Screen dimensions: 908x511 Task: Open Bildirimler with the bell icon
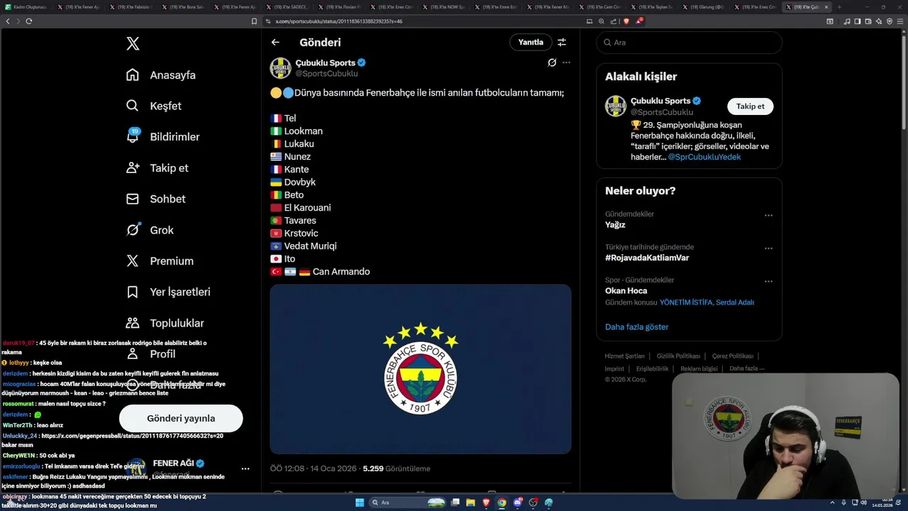coord(162,137)
